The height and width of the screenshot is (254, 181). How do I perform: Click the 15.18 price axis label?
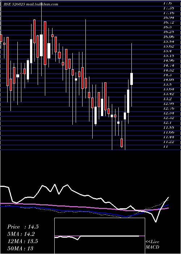169,56
